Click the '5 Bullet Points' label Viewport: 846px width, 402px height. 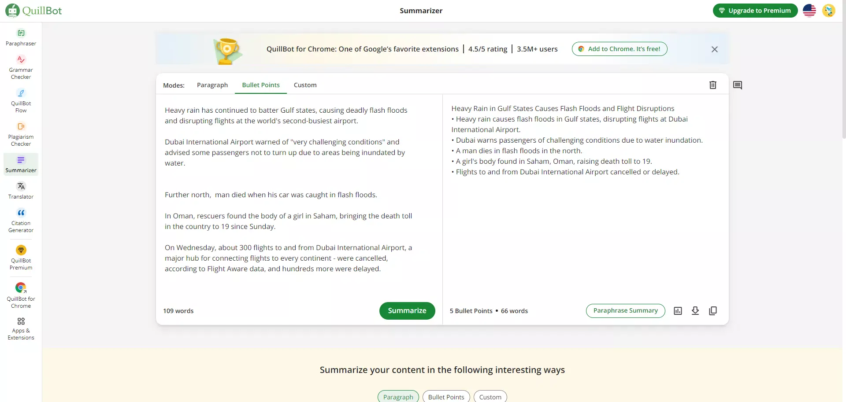click(471, 311)
